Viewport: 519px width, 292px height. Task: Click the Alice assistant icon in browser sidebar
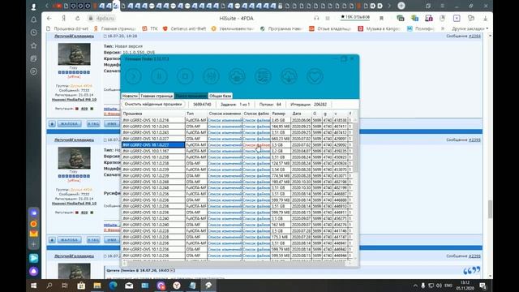point(34,271)
